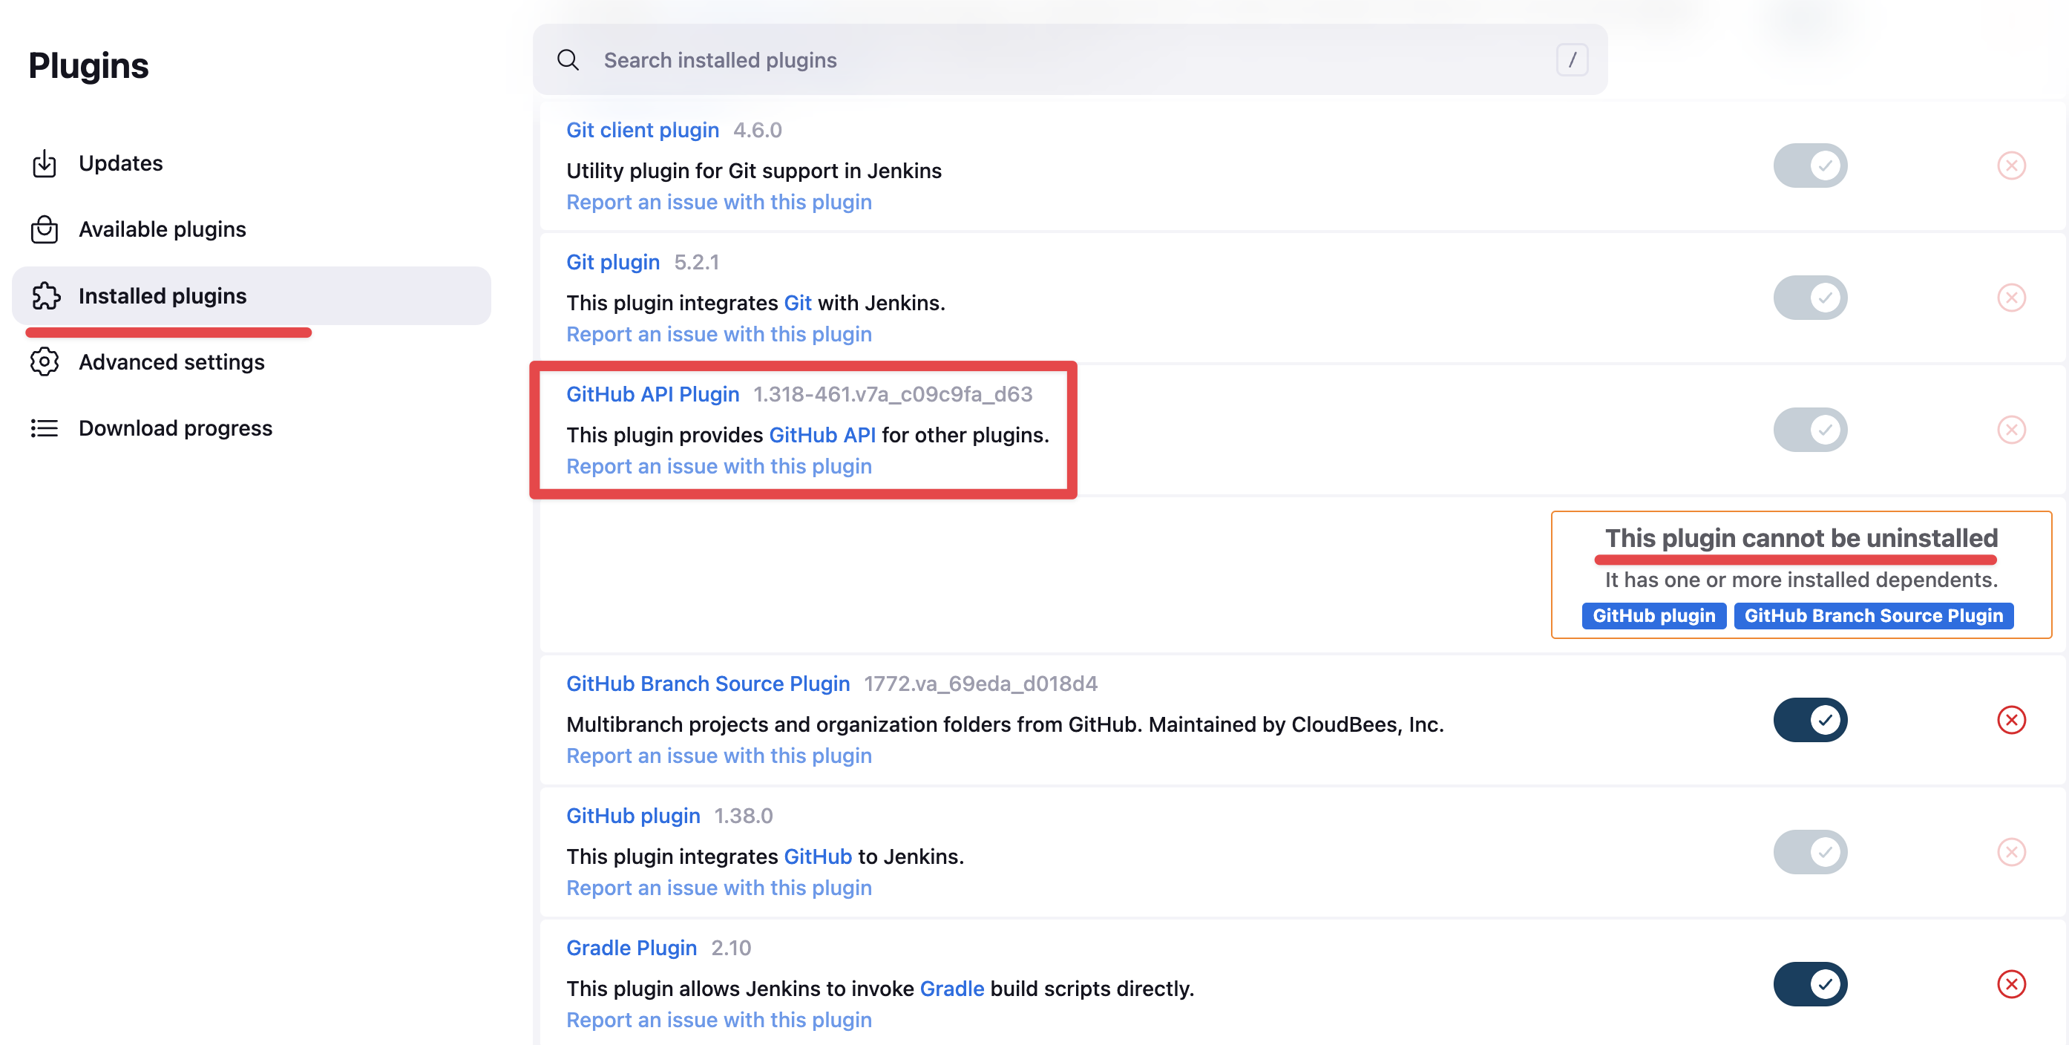The image size is (2069, 1045).
Task: Report an issue with Git client plugin
Action: (719, 203)
